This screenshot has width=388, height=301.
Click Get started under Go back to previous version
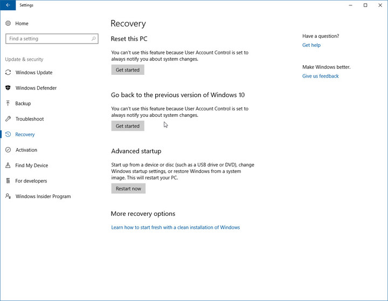point(128,126)
